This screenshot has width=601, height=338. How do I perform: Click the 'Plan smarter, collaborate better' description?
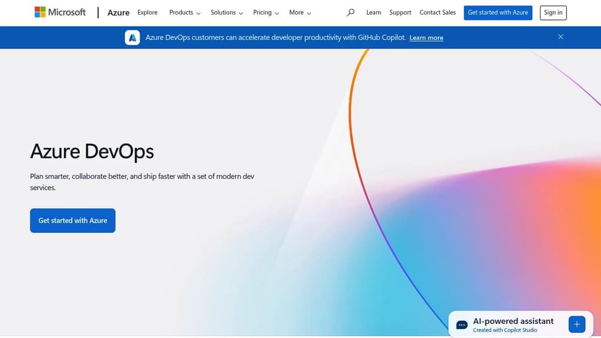[142, 182]
